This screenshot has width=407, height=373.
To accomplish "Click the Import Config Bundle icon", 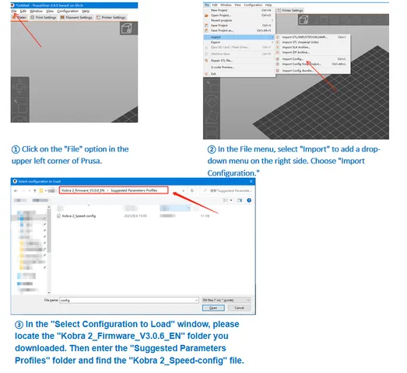I will pyautogui.click(x=278, y=71).
